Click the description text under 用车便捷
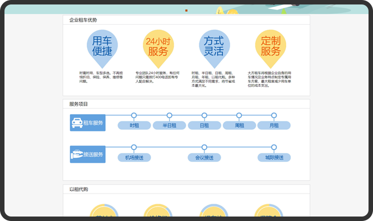Screen dimensions: 373x221 tap(101, 77)
